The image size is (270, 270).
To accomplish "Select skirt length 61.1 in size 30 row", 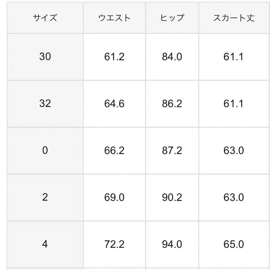I will [x=233, y=57].
